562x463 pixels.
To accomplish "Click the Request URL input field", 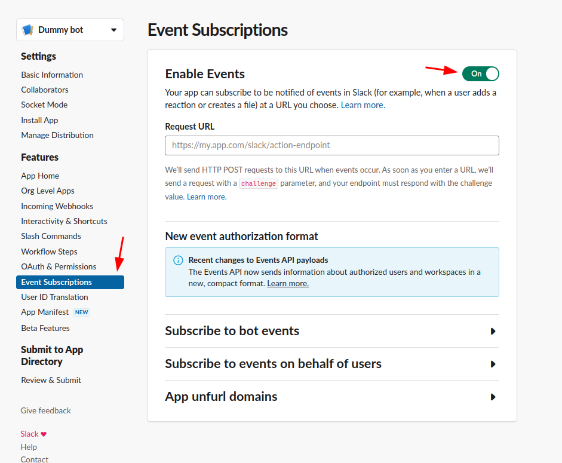I will [x=331, y=145].
